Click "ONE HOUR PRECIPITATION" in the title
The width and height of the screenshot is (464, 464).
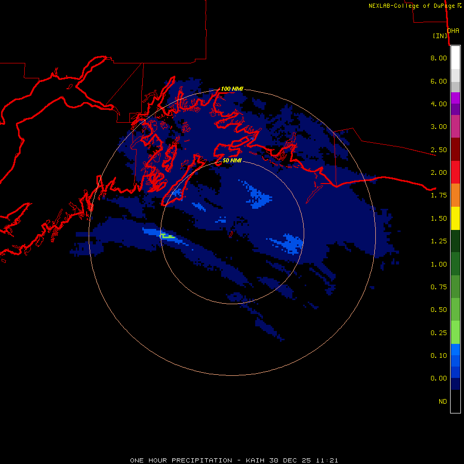[181, 460]
